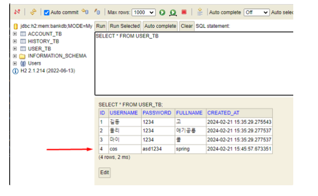Click timestamp 2024-02-21 15:45:57.673351
The width and height of the screenshot is (318, 196).
239,149
